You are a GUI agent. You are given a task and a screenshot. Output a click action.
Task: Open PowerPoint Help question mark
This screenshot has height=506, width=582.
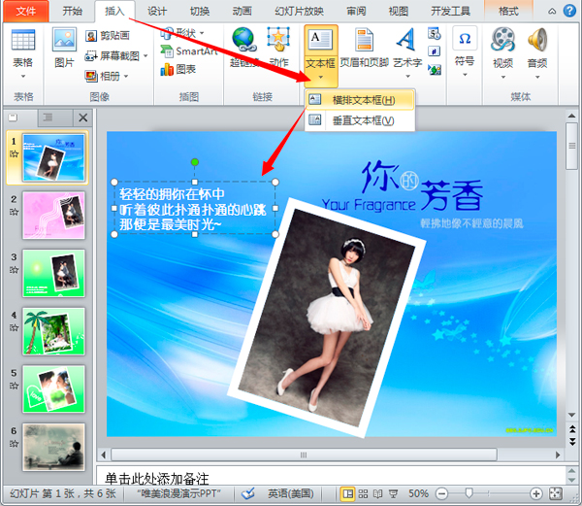coord(569,11)
